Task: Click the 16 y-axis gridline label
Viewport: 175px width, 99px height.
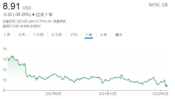Action: tap(5, 49)
